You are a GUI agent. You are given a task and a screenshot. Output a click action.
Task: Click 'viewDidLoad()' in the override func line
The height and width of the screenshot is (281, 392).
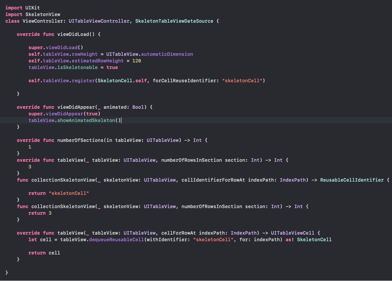coord(76,34)
